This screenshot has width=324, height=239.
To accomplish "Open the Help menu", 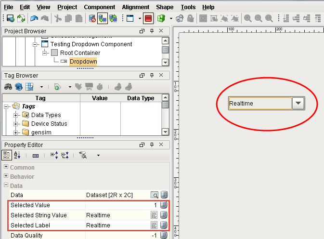I will click(208, 7).
